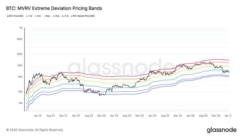Toggle the BTC: Price [USD] legend series
243x137 pixels.
click(x=16, y=16)
